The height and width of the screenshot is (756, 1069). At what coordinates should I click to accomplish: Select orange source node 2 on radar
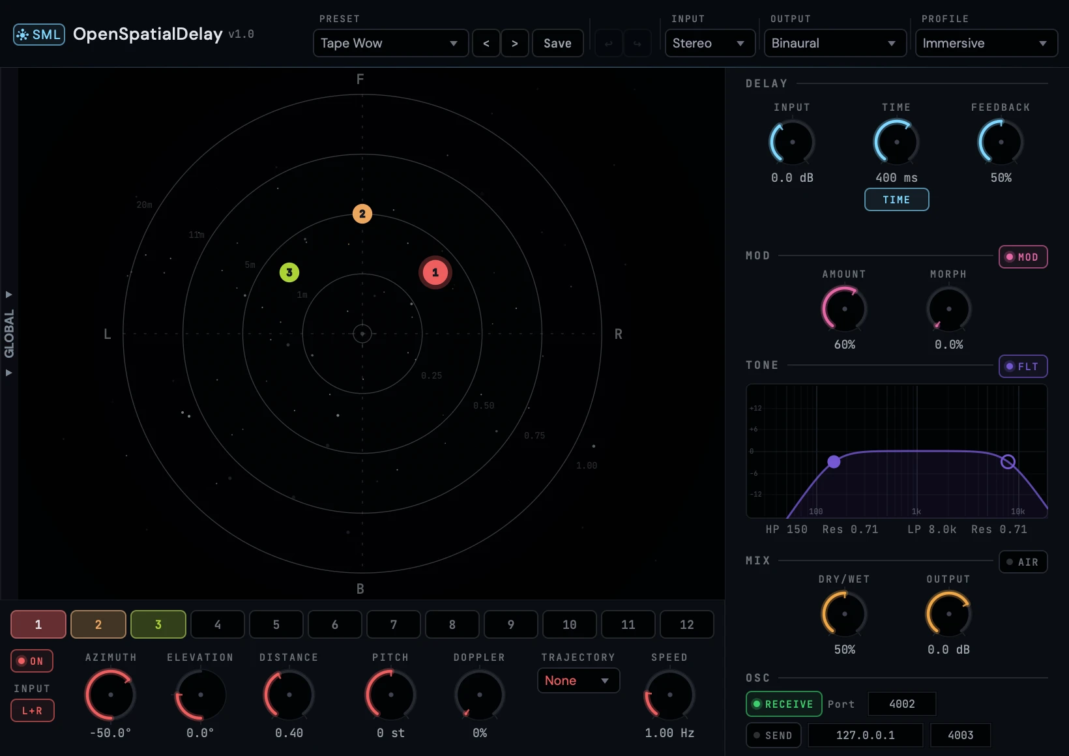[x=362, y=214]
